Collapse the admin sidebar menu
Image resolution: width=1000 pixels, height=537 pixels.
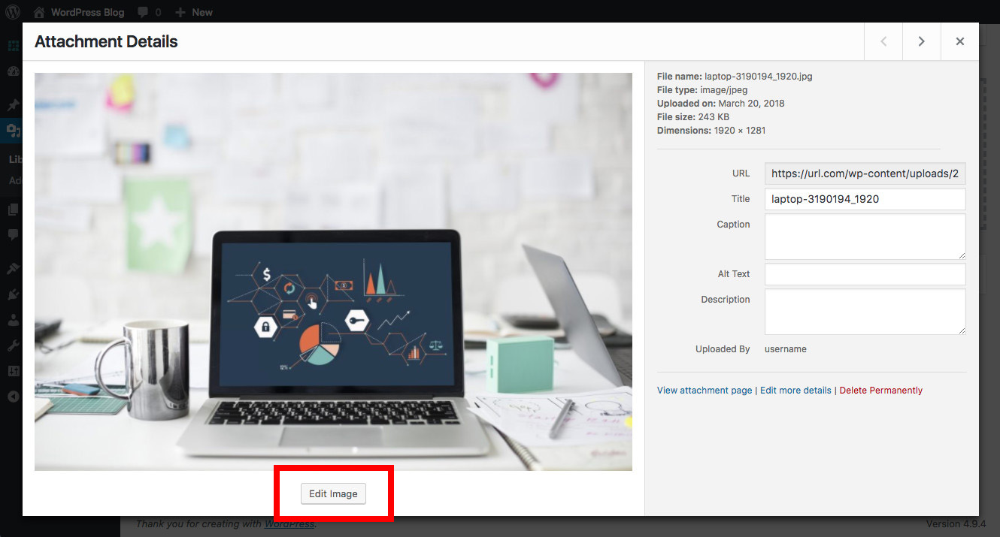13,397
